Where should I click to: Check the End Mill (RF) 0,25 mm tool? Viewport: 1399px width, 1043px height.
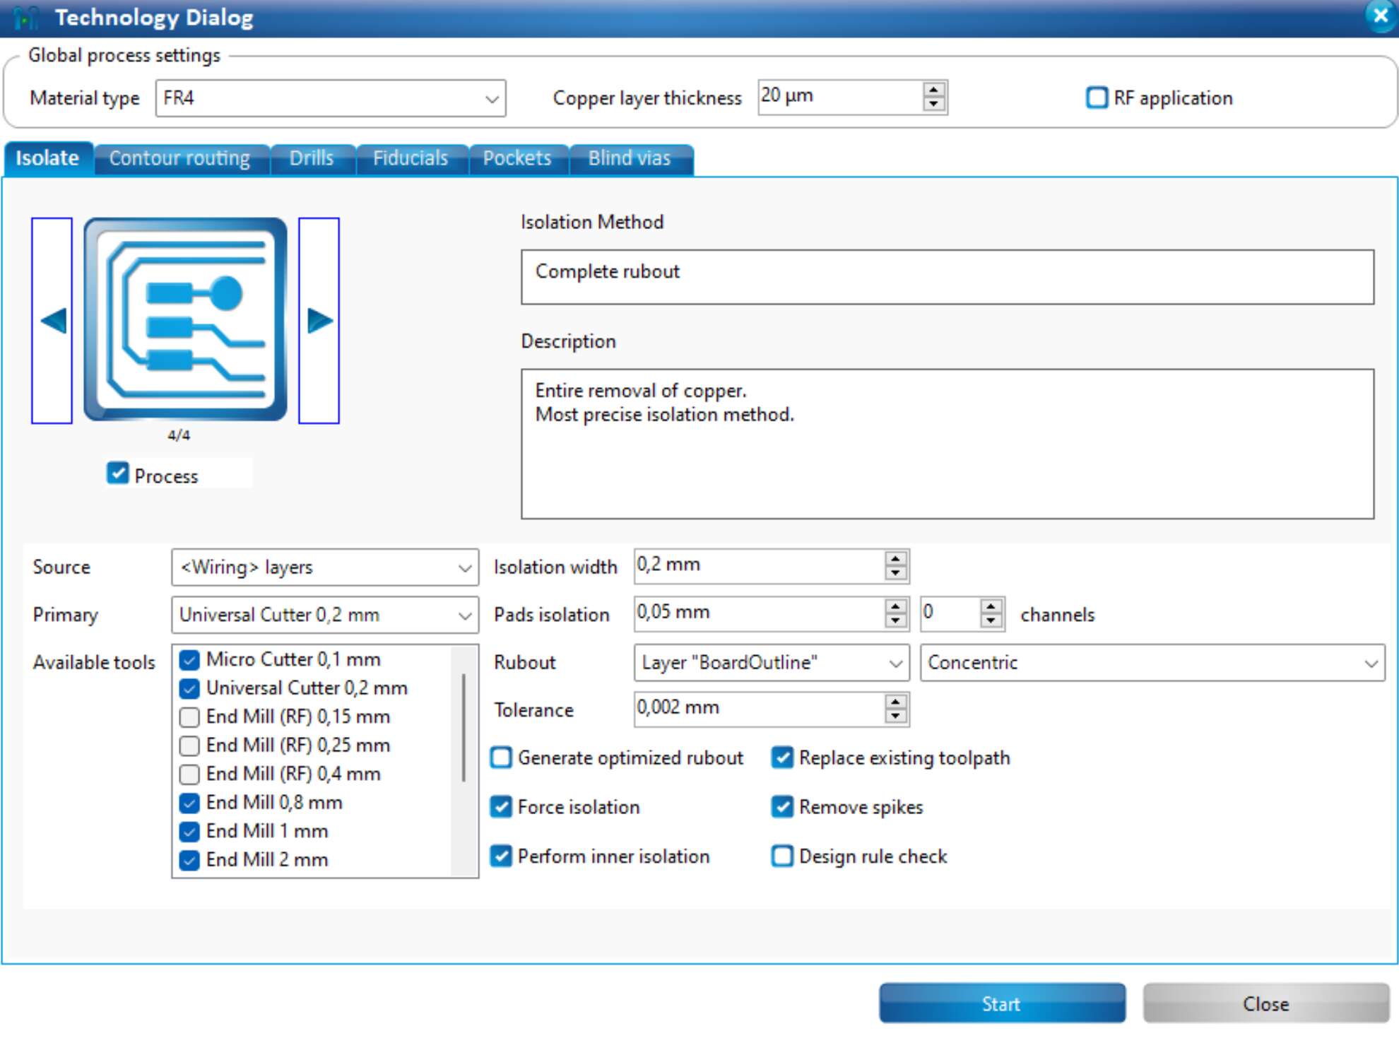coord(189,746)
